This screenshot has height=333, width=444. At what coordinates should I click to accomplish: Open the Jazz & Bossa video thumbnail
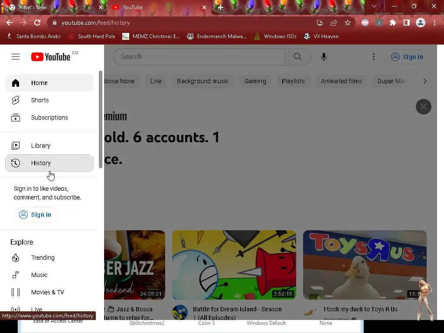134,265
